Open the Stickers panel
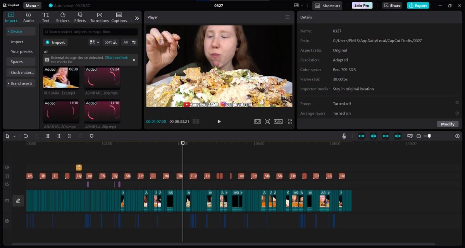The width and height of the screenshot is (465, 248). (63, 17)
